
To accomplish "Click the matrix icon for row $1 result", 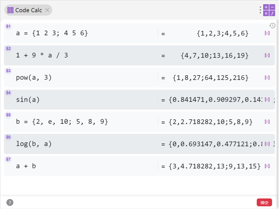I will 267,33.
